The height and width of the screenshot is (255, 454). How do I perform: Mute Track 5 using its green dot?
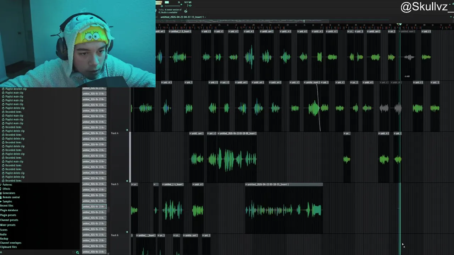(x=127, y=232)
